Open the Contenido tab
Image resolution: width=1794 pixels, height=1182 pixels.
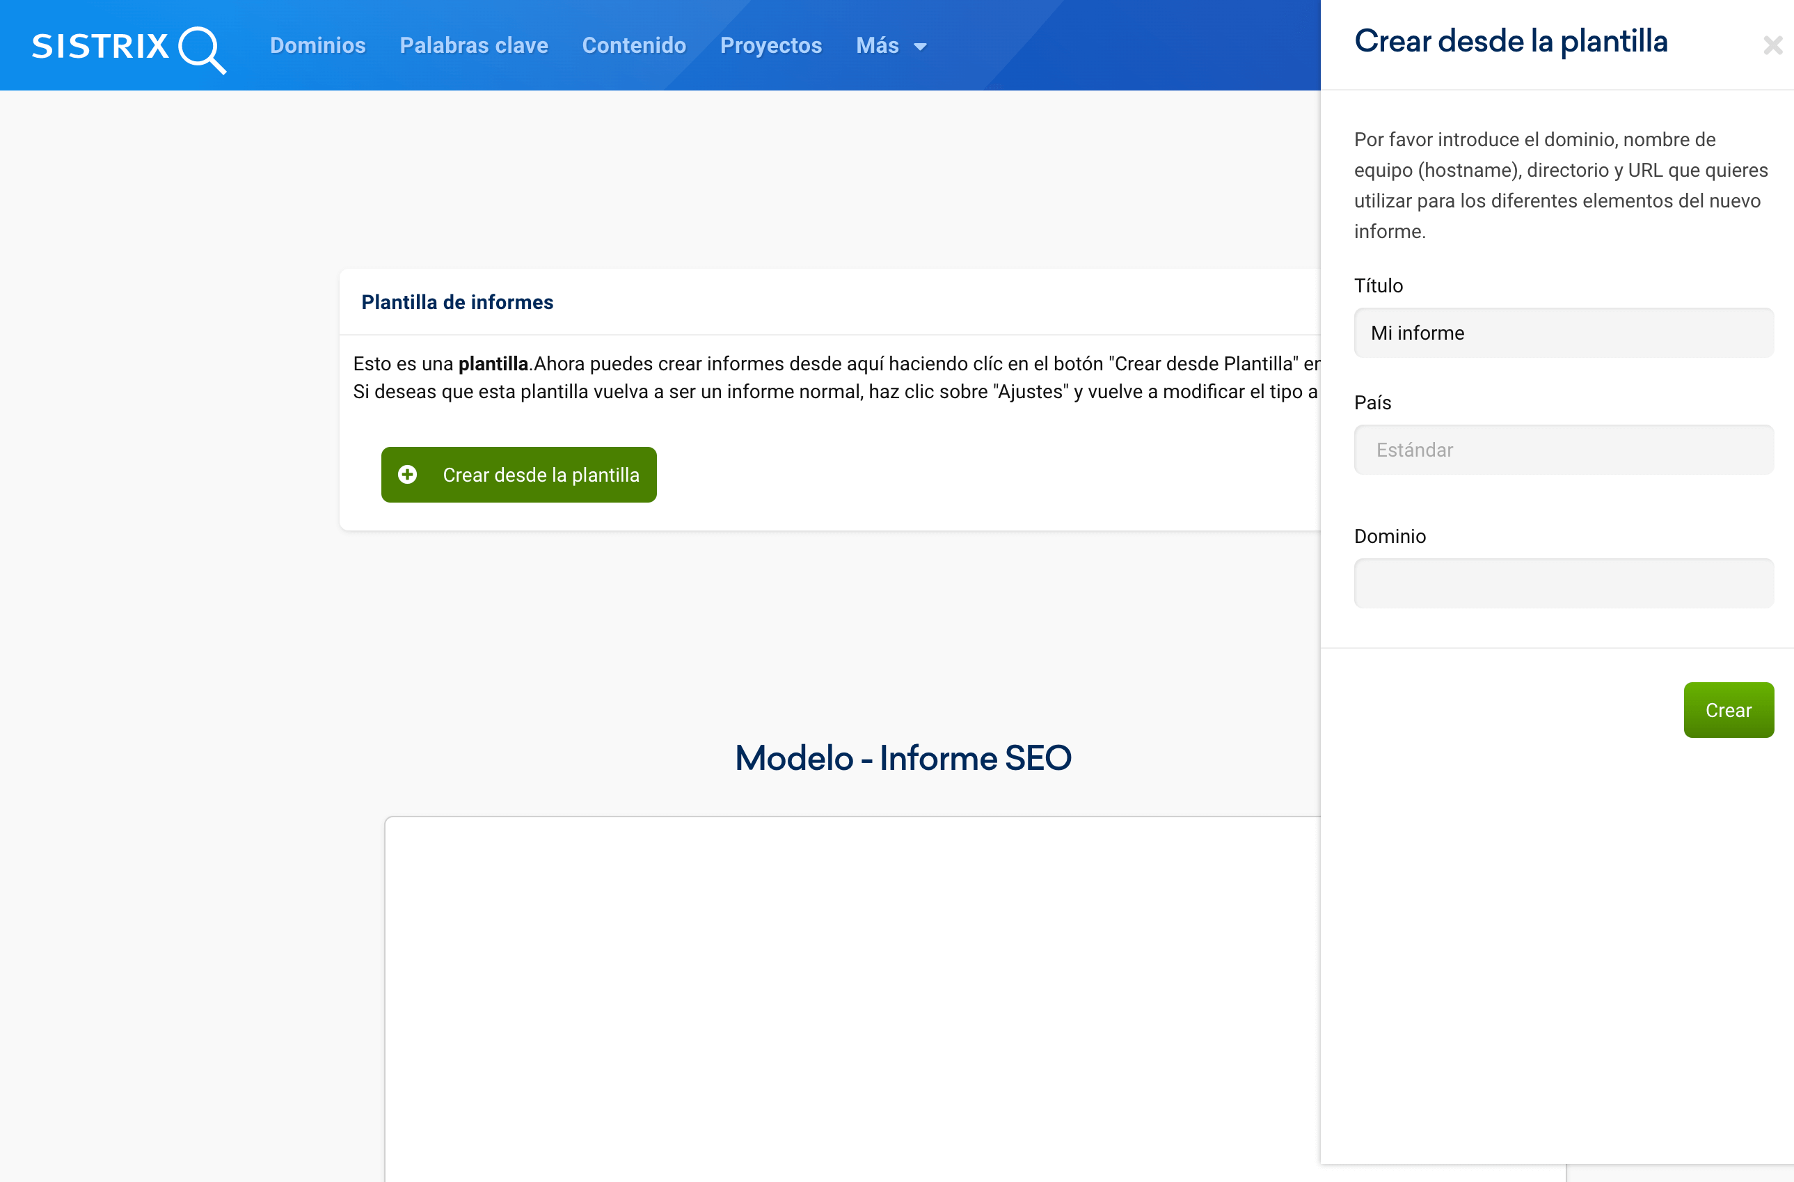(633, 45)
